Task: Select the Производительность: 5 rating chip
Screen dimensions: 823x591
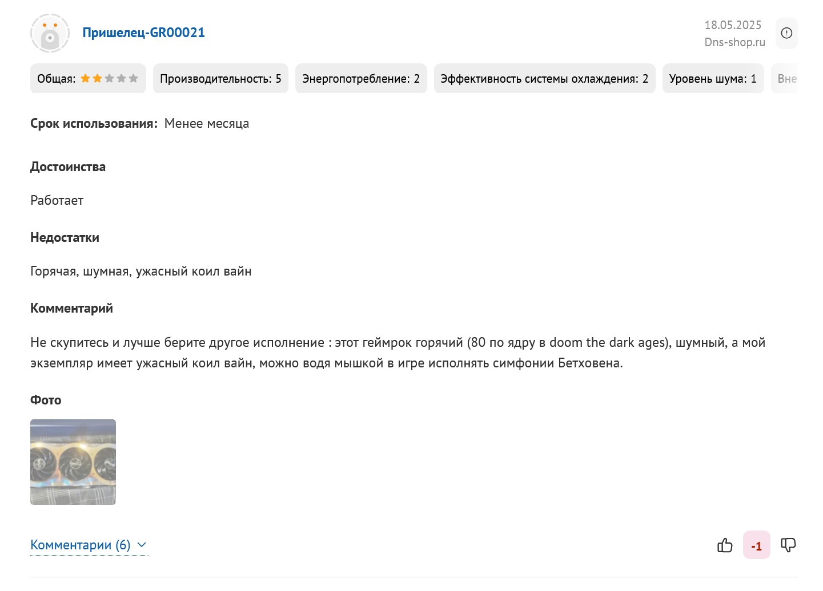Action: pos(220,79)
